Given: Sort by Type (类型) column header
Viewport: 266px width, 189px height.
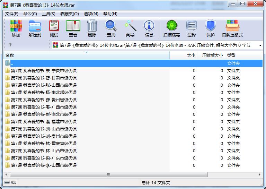Looking at the screenshot, I should (x=243, y=55).
